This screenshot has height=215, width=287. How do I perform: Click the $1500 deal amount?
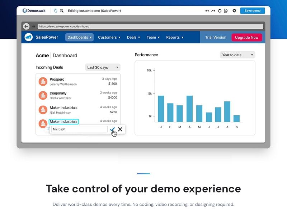click(112, 84)
